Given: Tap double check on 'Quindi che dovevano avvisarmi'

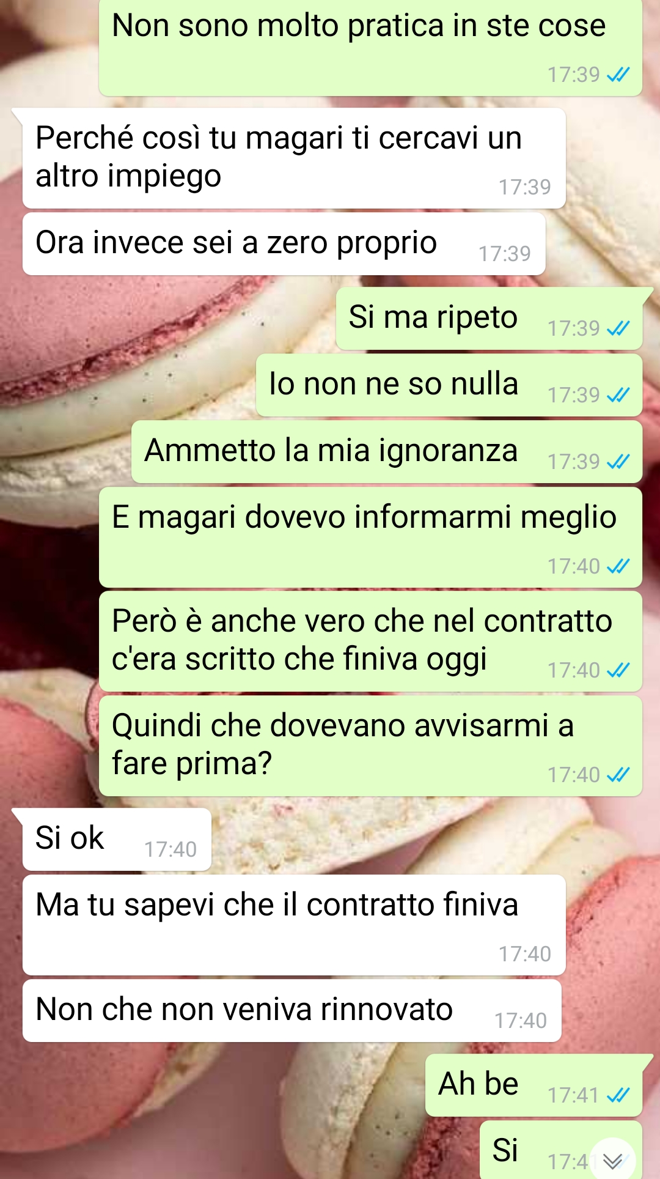Looking at the screenshot, I should click(x=618, y=775).
